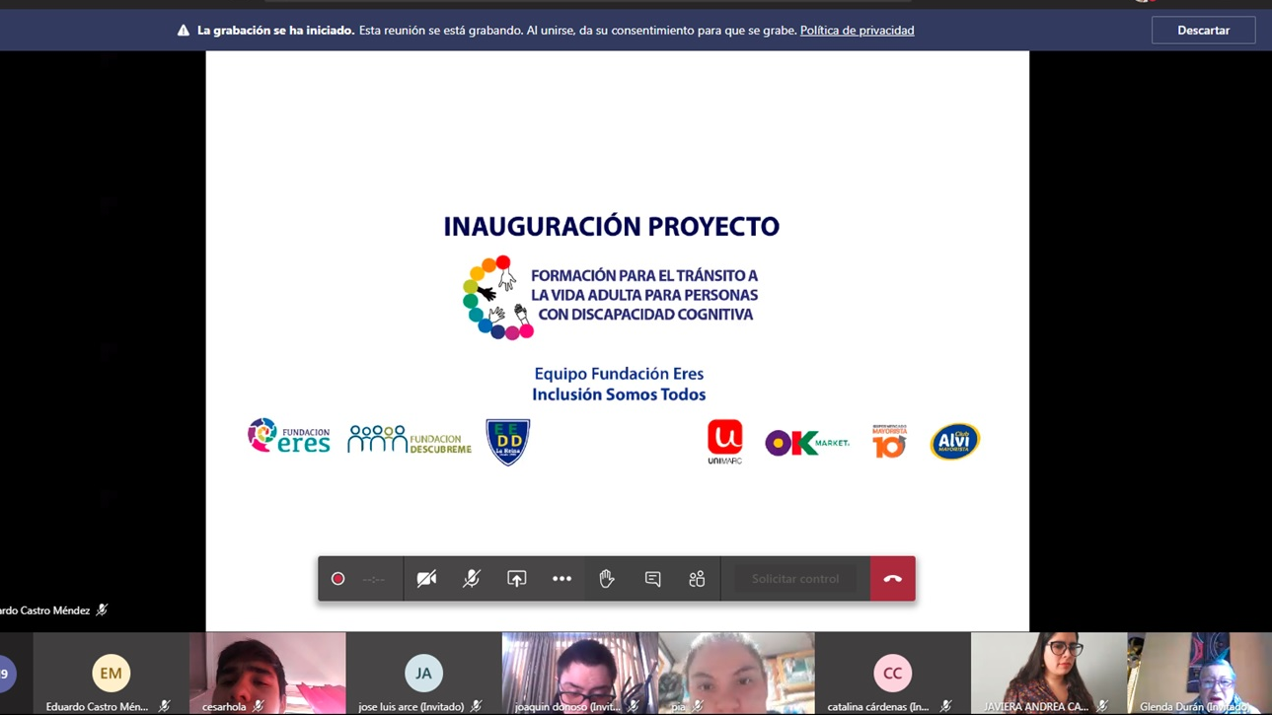Click the CC avatar circle

click(x=892, y=674)
